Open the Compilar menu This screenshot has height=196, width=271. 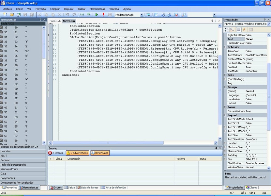55,9
